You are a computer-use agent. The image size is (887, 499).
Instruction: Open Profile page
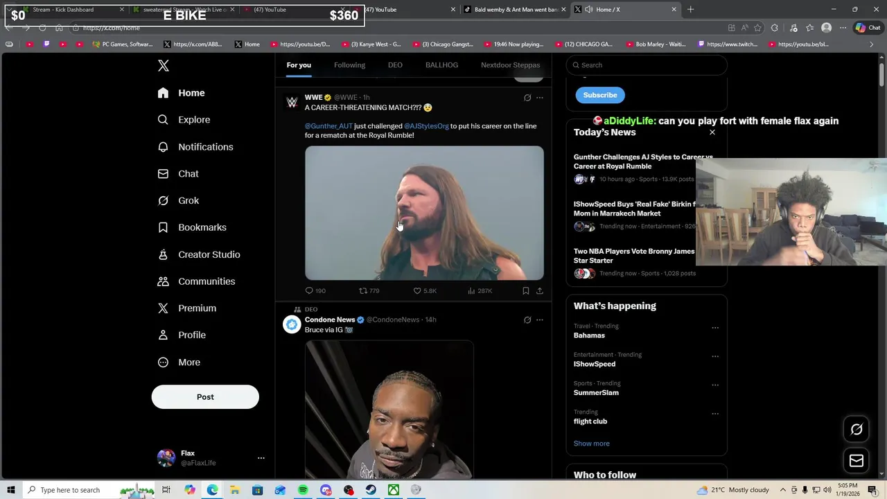click(182, 335)
